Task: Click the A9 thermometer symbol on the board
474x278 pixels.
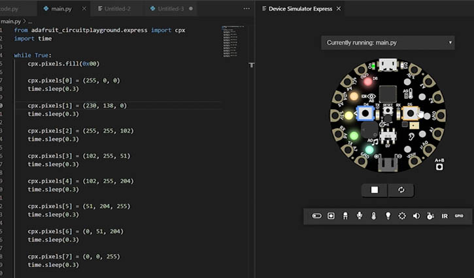Action: [410, 94]
